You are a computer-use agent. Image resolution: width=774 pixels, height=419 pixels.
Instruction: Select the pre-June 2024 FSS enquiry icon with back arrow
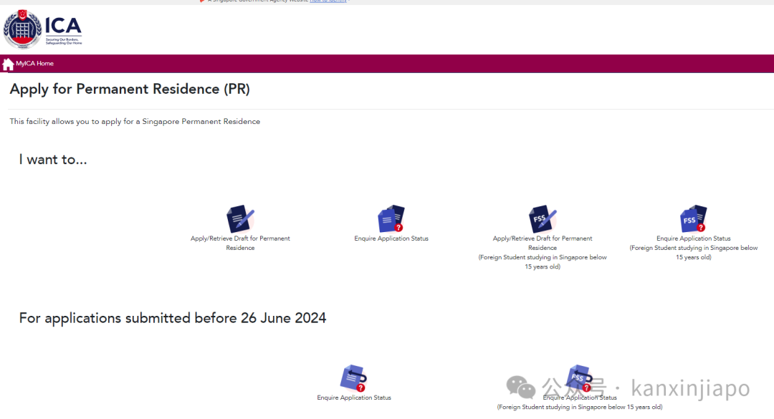(x=580, y=378)
